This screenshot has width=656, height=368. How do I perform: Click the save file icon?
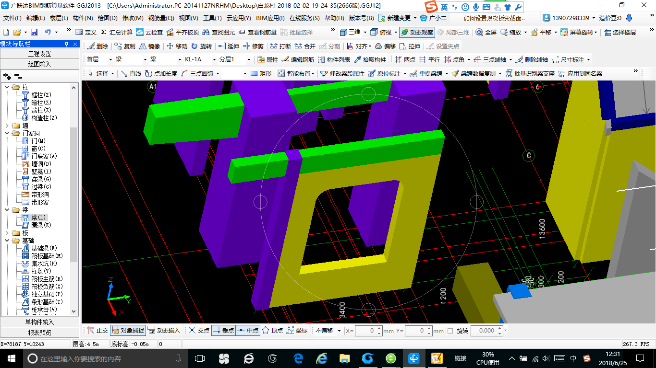pos(34,32)
